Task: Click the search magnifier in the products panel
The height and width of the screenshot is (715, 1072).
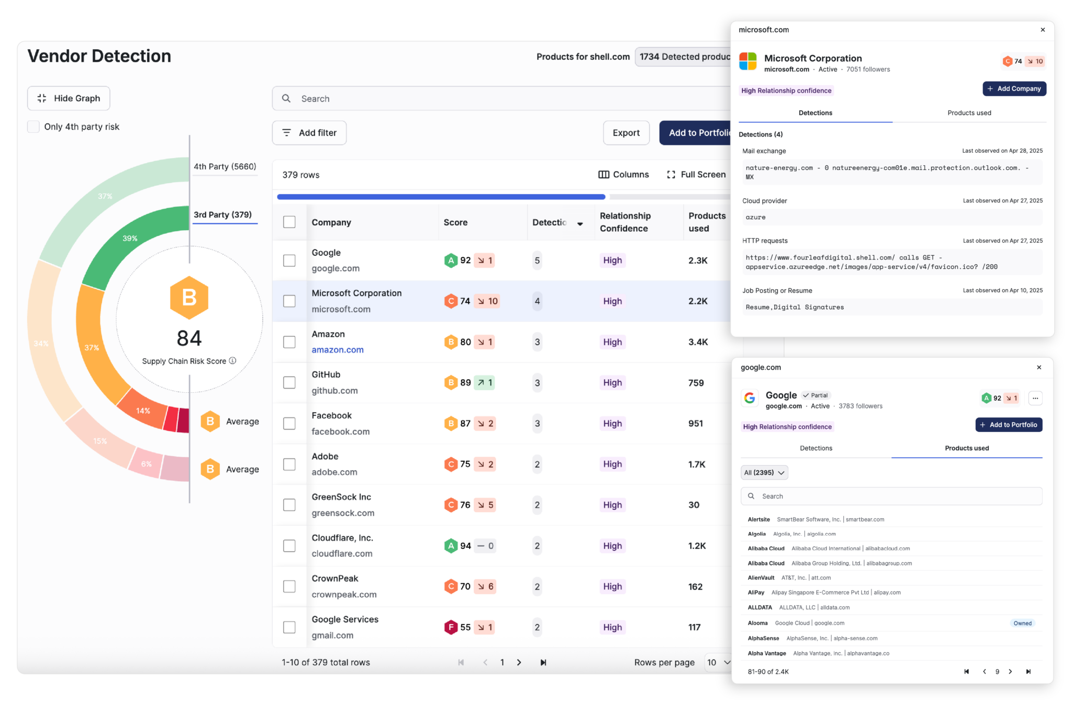Action: (751, 496)
